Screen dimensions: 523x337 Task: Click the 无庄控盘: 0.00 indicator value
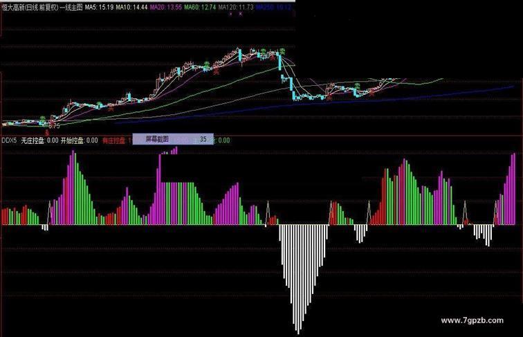point(39,140)
